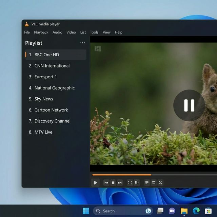Select Discovery Channel in playlist
Screen dimensions: 217x217
coord(56,121)
